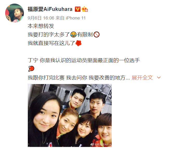Image resolution: width=173 pixels, height=148 pixels.
Task: Click the laughing-crying face emoji
Action: click(73, 35)
